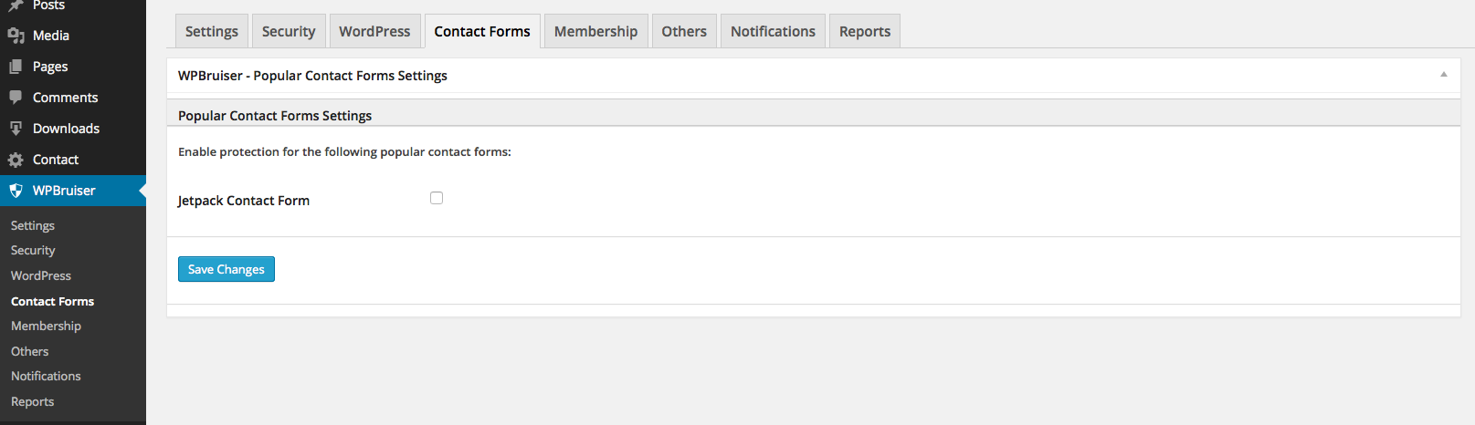Select Contact Forms in sidebar submenu
1475x425 pixels.
click(x=53, y=301)
